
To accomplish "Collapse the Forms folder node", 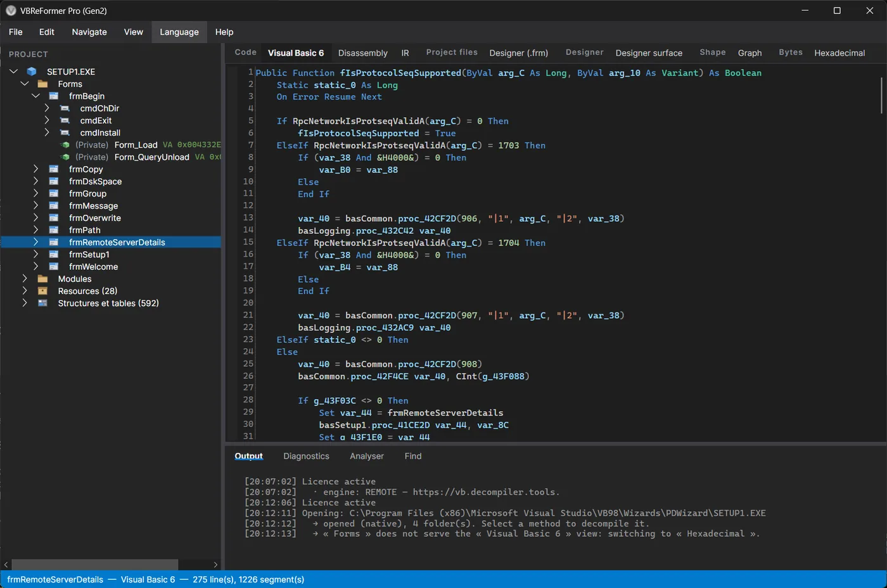I will point(25,84).
